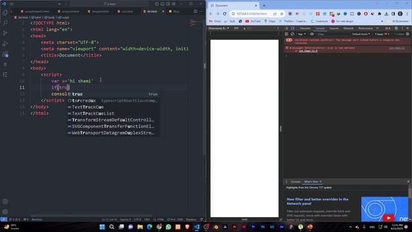The image size is (412, 232).
Task: Switch to DevTools Performance tab
Action: pyautogui.click(x=365, y=28)
